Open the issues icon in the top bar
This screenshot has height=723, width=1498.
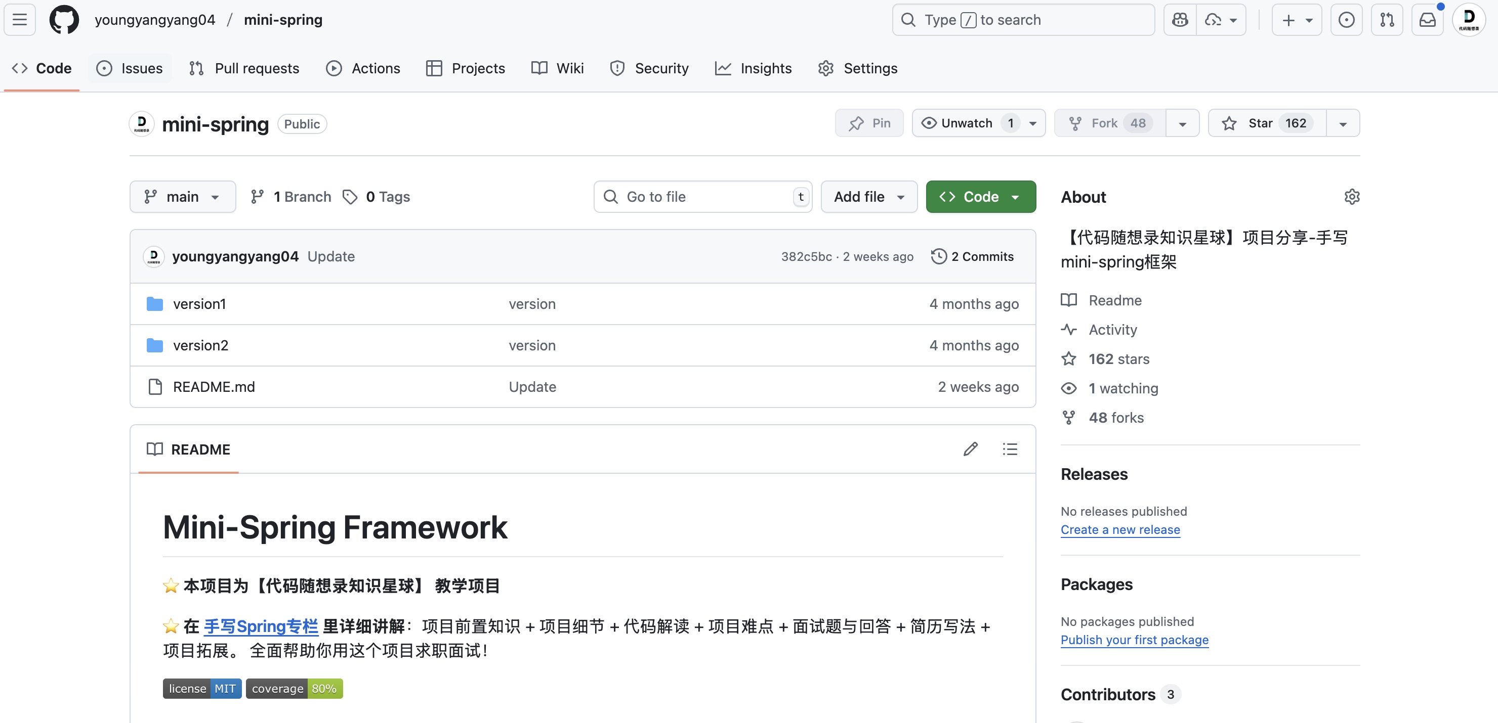tap(1346, 20)
